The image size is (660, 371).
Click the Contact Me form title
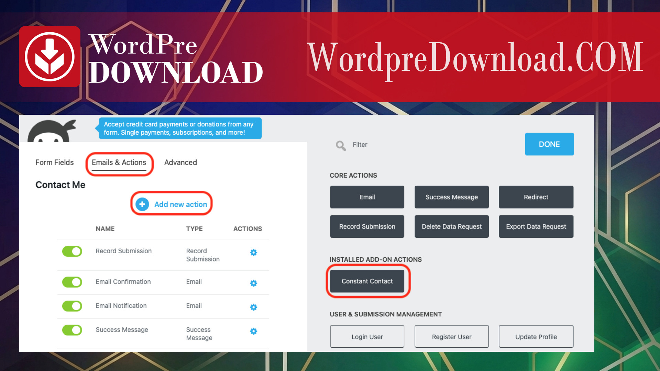tap(60, 185)
